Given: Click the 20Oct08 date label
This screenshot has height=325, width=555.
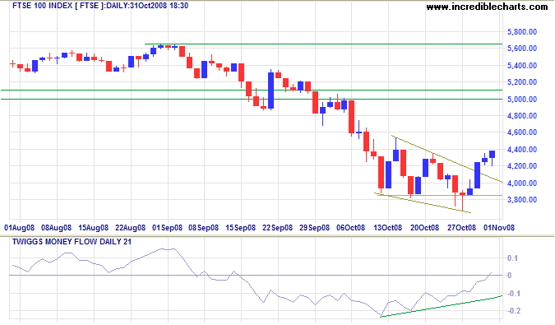Looking at the screenshot, I should tap(425, 228).
